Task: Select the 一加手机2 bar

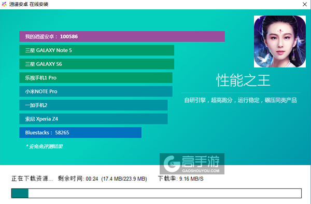Action: (93, 105)
